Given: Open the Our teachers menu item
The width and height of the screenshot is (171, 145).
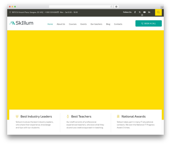Looking at the screenshot, I should (x=96, y=24).
